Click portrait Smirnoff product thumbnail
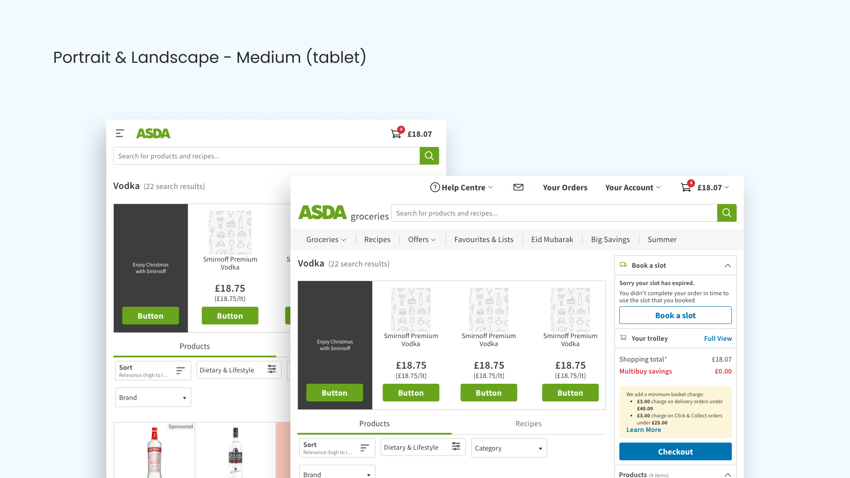 point(230,232)
